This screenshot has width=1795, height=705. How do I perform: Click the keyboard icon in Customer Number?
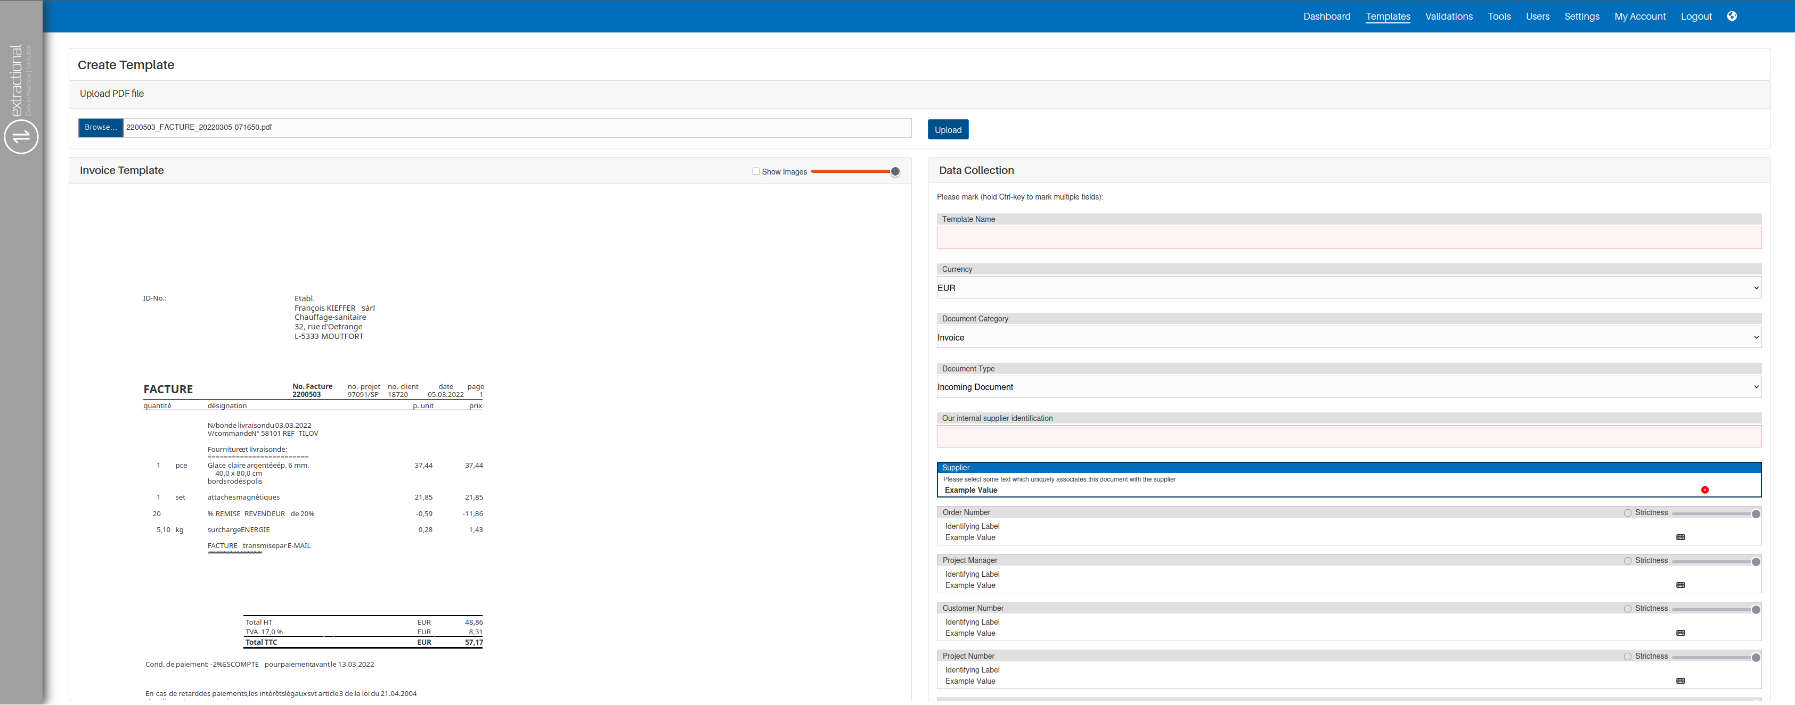tap(1680, 633)
